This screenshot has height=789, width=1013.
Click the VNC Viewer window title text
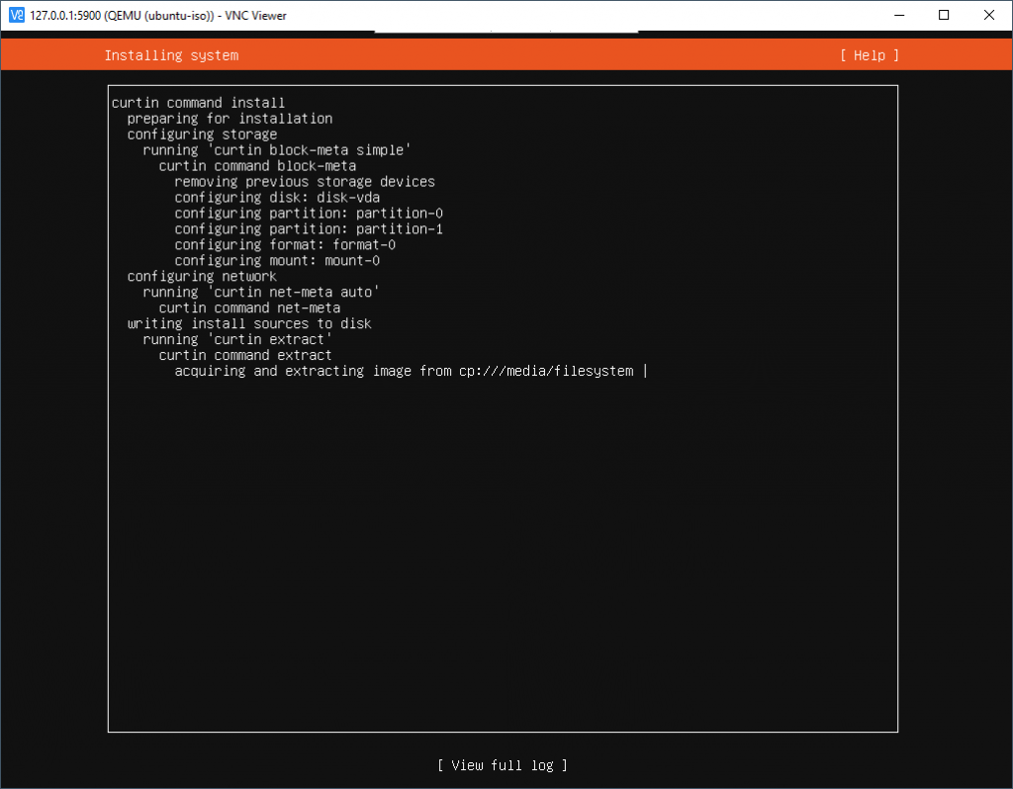(x=158, y=16)
